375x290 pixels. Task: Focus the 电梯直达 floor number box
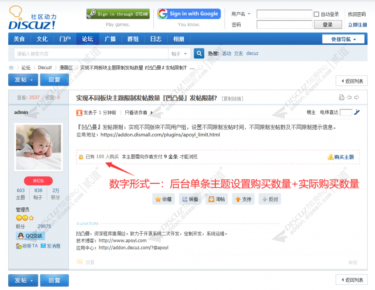(x=346, y=112)
